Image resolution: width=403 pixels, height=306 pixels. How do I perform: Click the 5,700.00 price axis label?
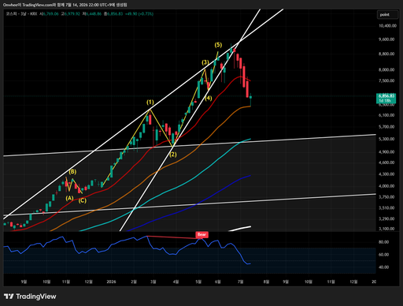pyautogui.click(x=387, y=127)
